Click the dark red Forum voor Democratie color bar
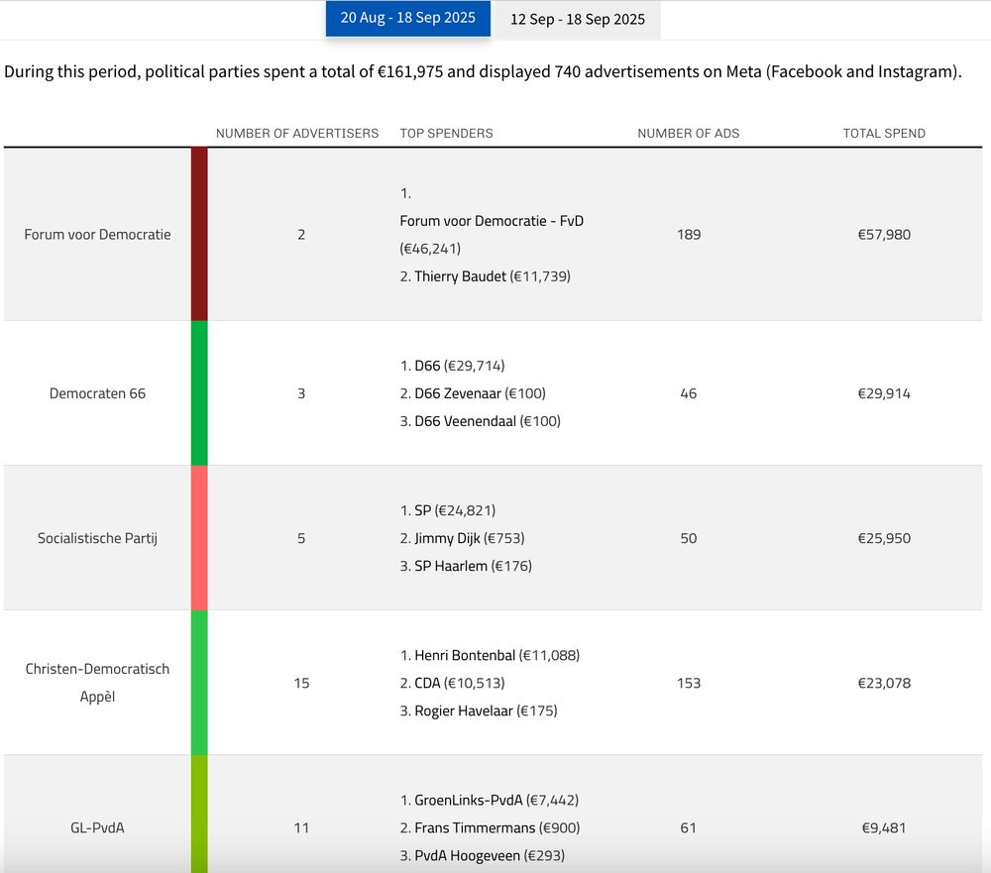991x873 pixels. [x=199, y=234]
